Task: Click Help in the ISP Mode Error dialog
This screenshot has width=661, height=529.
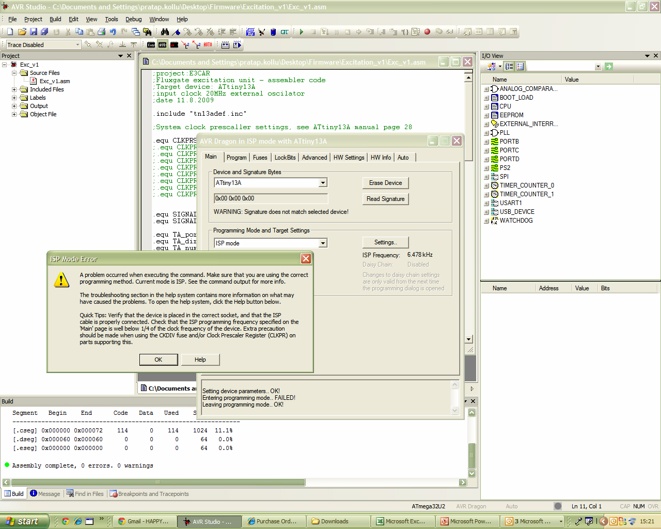Action: point(200,360)
